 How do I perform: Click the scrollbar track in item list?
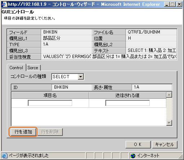coord(169,109)
